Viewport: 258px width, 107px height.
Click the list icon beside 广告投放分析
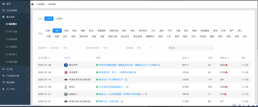tap(4, 76)
